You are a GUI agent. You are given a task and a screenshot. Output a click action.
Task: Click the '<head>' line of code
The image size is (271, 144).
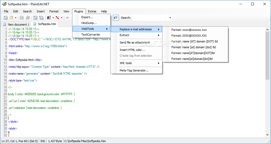(x=13, y=53)
